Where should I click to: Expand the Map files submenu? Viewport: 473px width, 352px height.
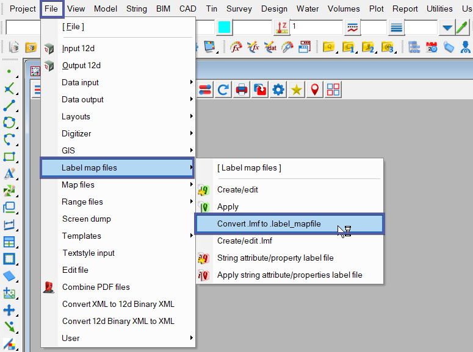click(118, 185)
